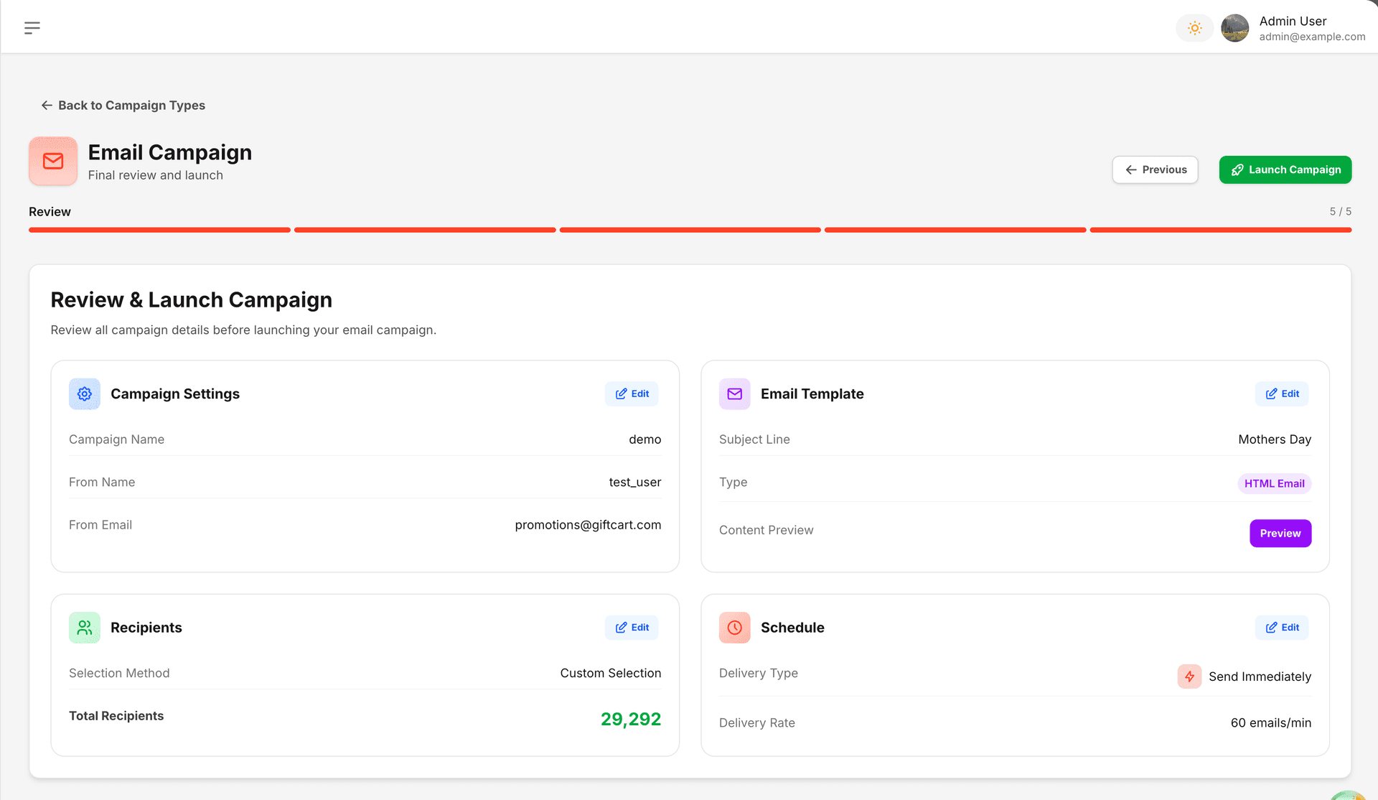Follow Back to Campaign Types link
The height and width of the screenshot is (800, 1378).
tap(123, 106)
